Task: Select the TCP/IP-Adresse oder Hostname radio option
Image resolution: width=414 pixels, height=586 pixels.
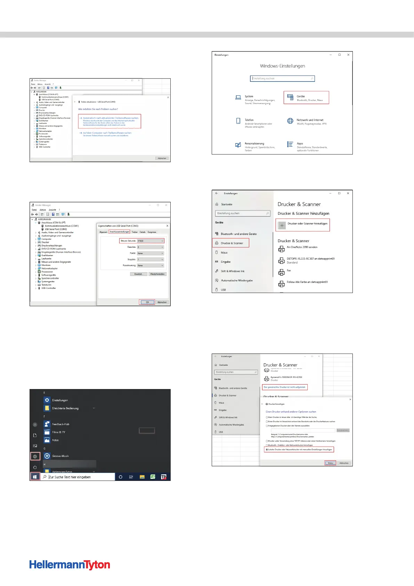Action: click(x=267, y=441)
